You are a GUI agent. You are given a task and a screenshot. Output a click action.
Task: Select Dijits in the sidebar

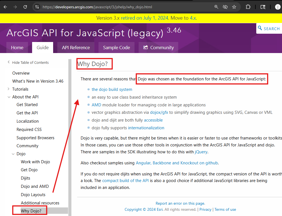(25, 178)
